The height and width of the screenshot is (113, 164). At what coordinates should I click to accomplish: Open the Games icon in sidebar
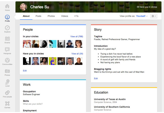tap(7, 104)
